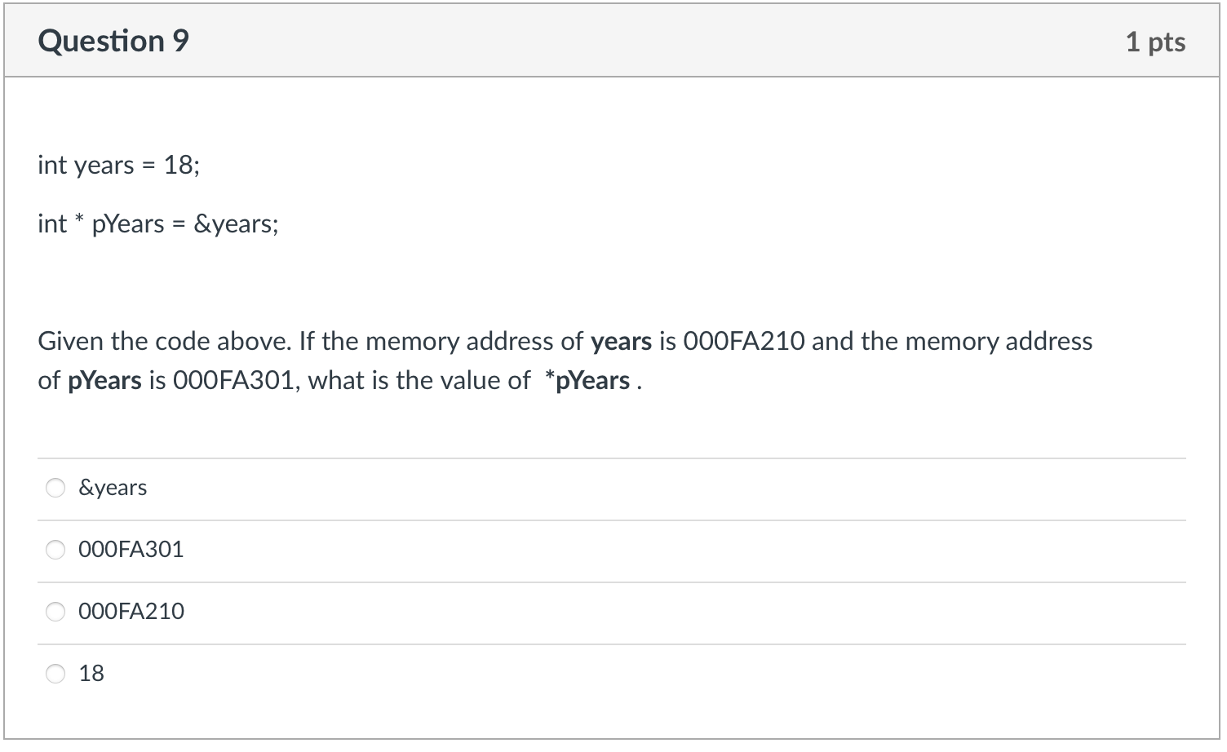The height and width of the screenshot is (752, 1227).
Task: Click the Question 9 heading
Action: 113,39
